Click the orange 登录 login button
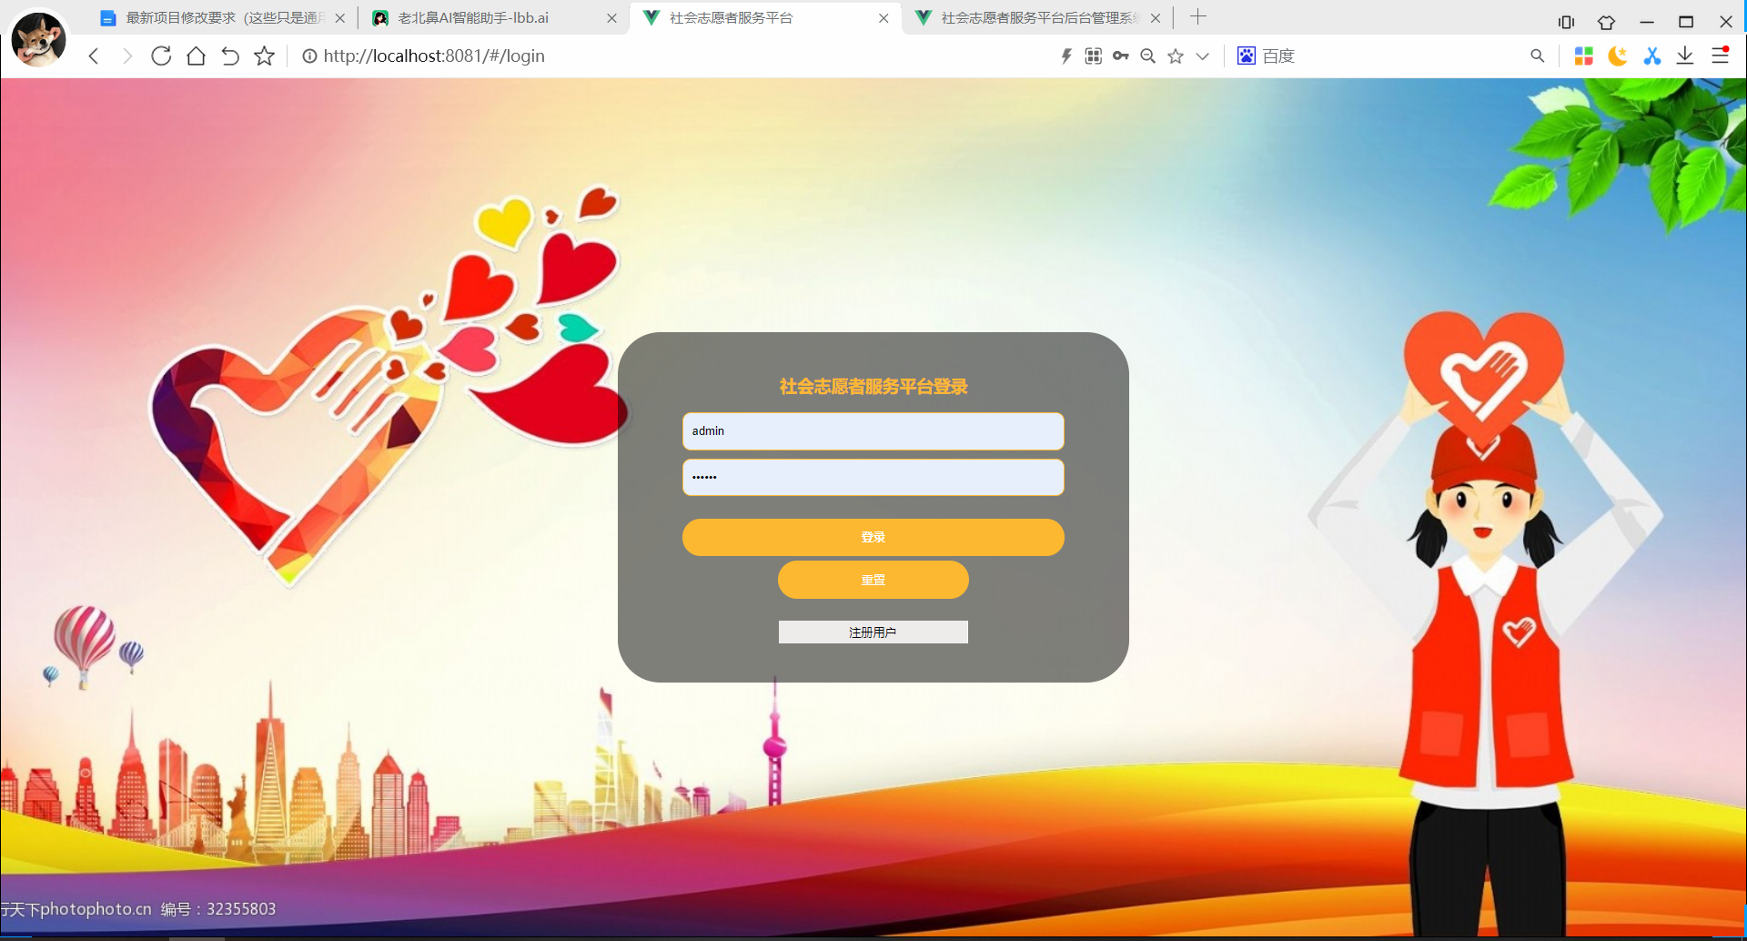 click(873, 537)
